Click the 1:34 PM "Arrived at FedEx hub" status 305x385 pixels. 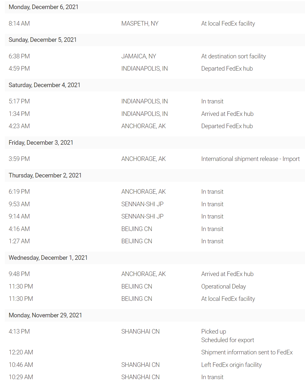(x=227, y=114)
